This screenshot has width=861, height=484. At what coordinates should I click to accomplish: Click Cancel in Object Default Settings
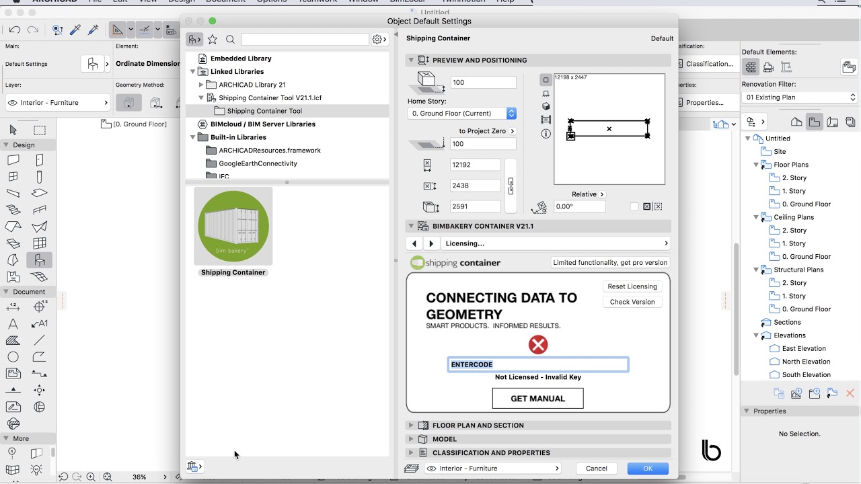597,469
